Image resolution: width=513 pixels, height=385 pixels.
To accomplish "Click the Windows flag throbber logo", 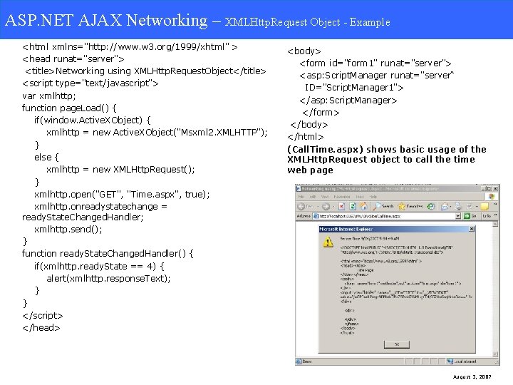I will tap(492, 197).
